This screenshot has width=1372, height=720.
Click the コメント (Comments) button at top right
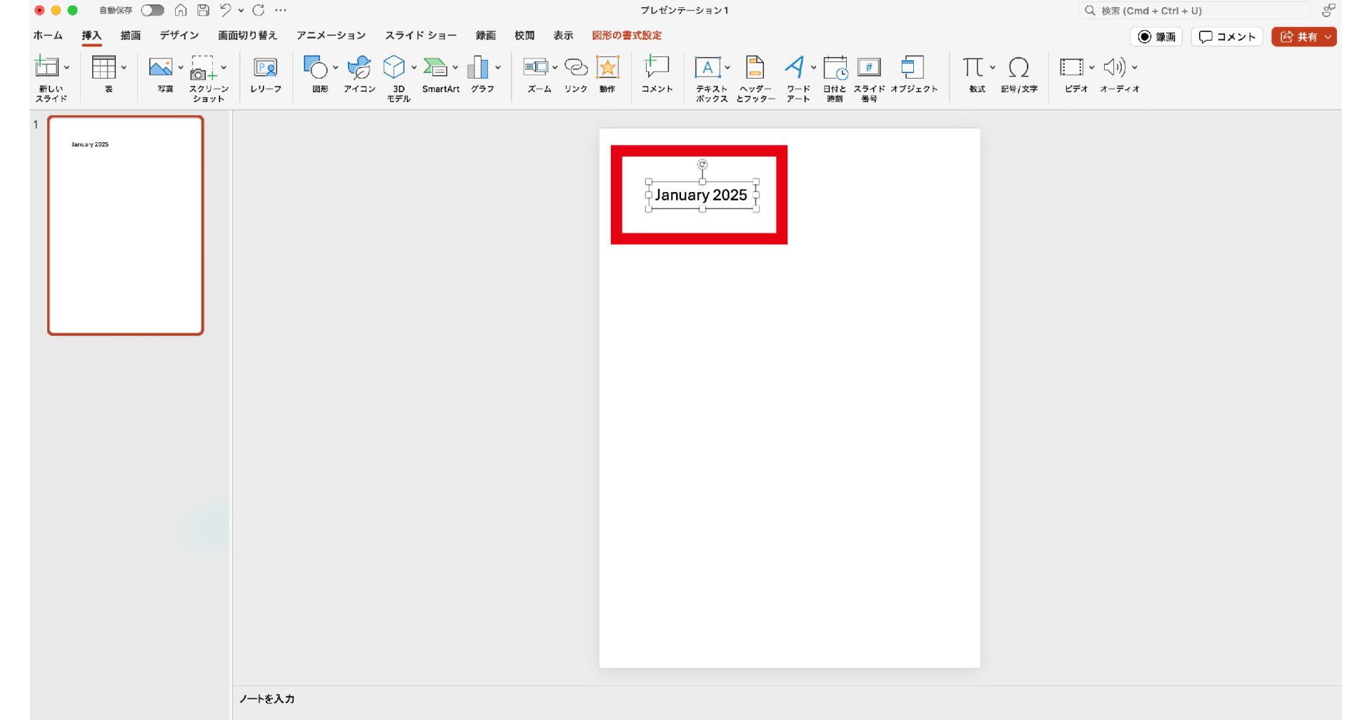pyautogui.click(x=1227, y=37)
